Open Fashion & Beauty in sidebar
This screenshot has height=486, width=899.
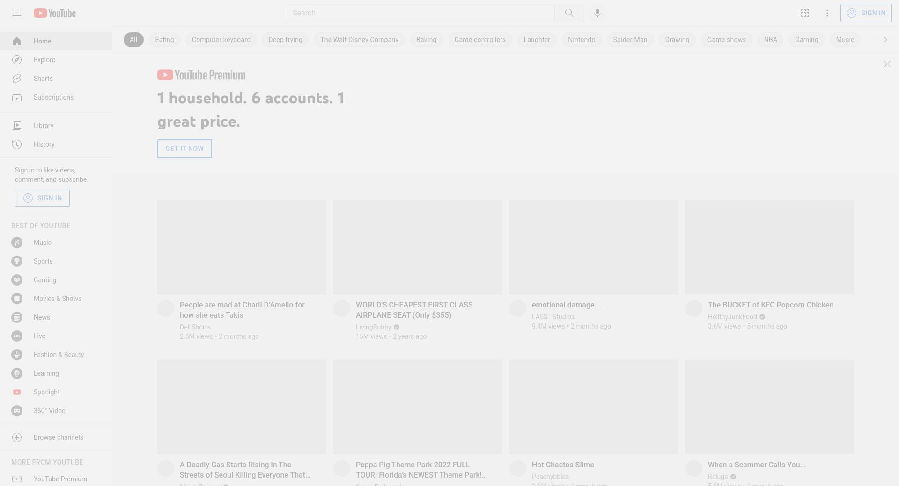click(x=56, y=355)
